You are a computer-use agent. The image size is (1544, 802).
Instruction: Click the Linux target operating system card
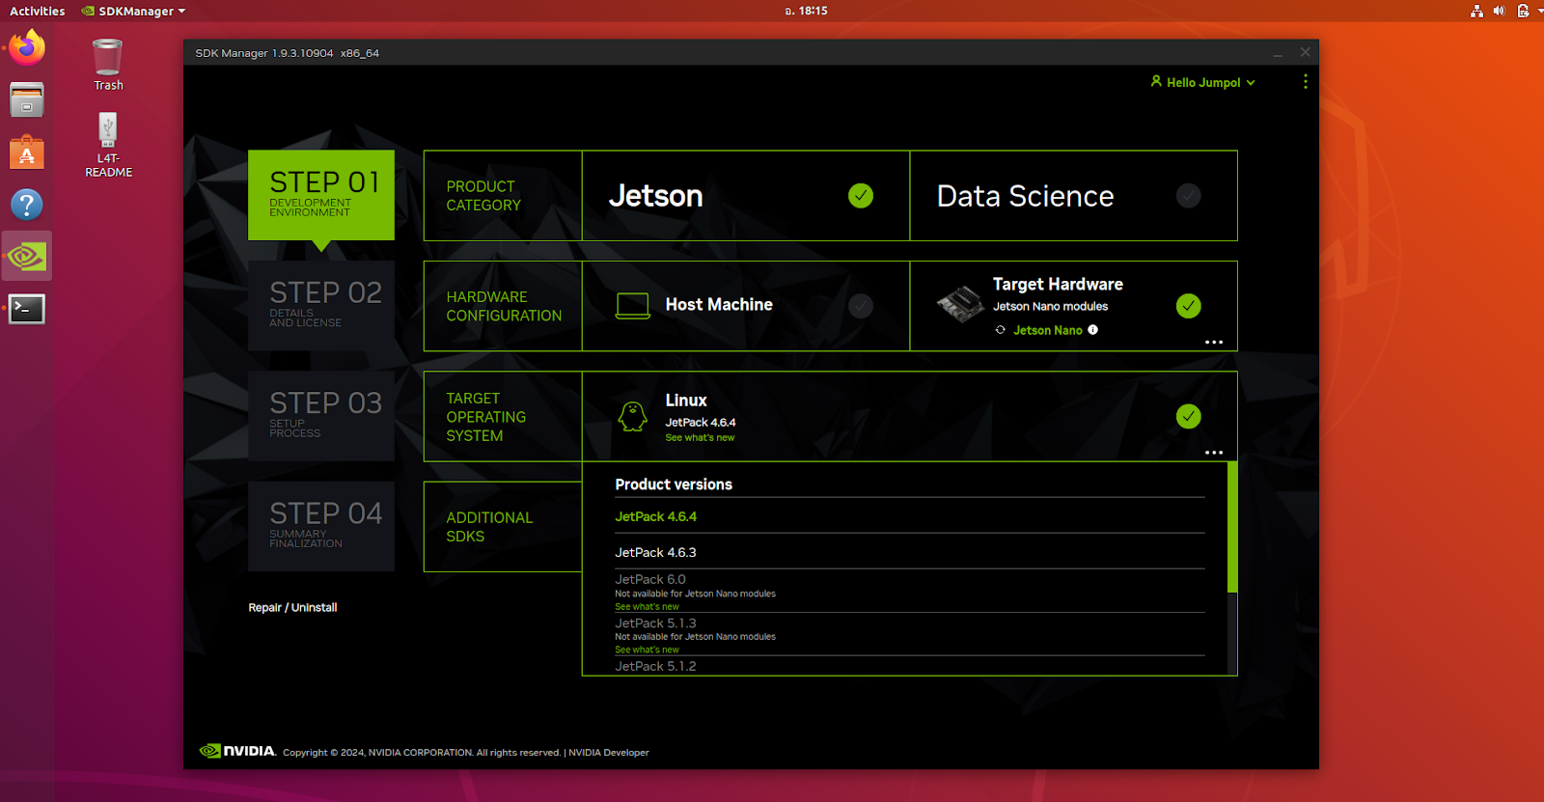(910, 416)
